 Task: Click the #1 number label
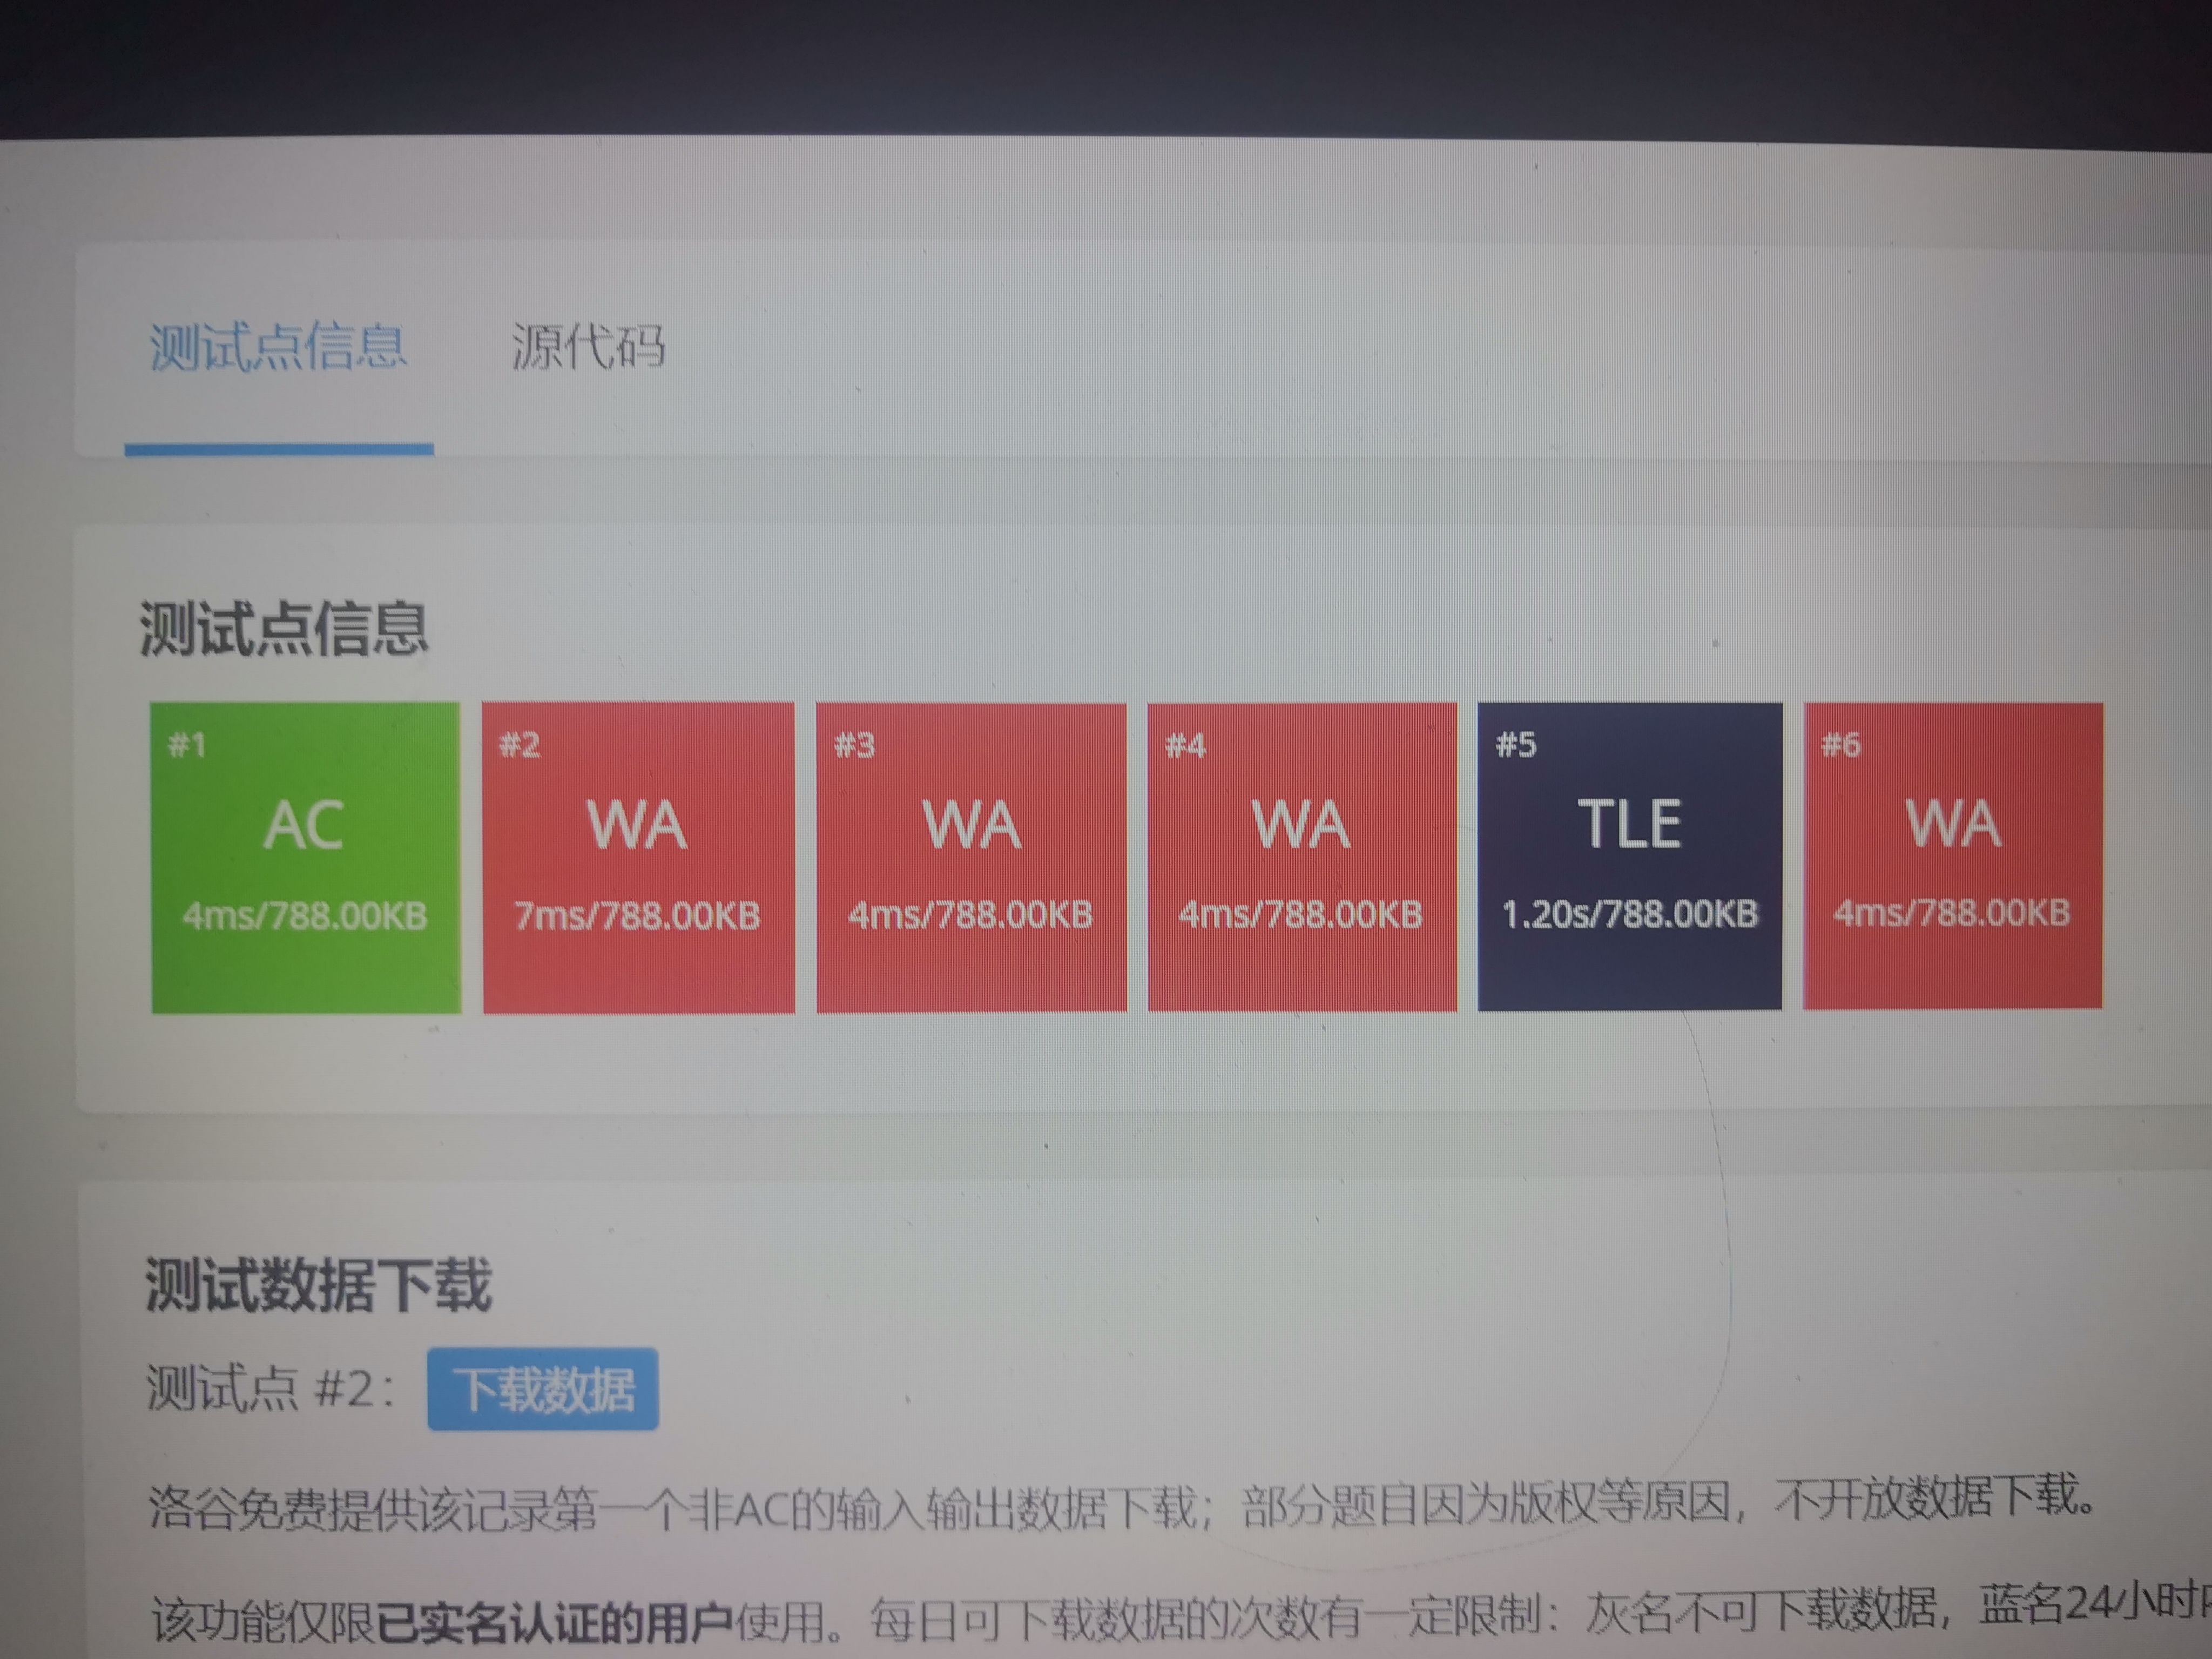pos(187,745)
